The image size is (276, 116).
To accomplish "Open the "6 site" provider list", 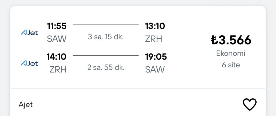I will 231,65.
